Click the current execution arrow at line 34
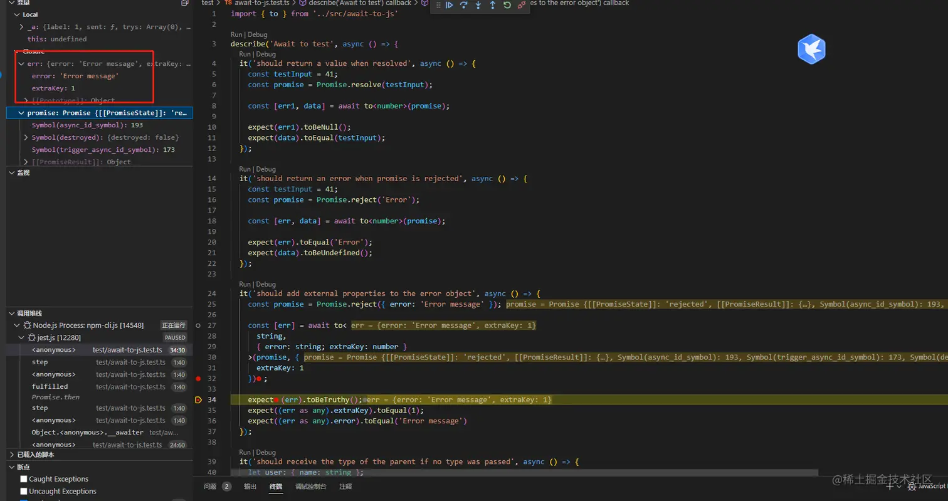948x501 pixels. 199,400
